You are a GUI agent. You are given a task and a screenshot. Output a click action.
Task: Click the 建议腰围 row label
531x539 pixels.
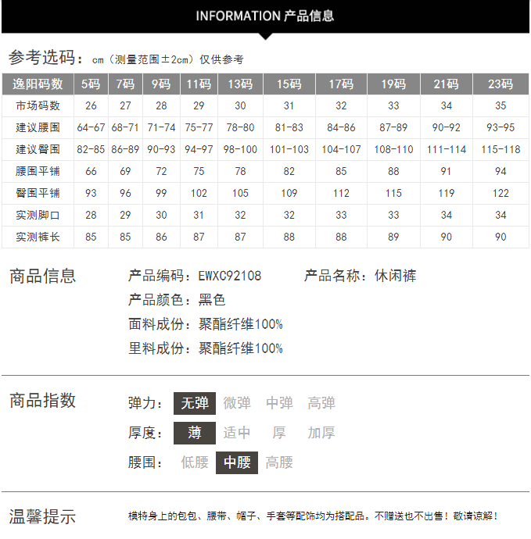(38, 127)
